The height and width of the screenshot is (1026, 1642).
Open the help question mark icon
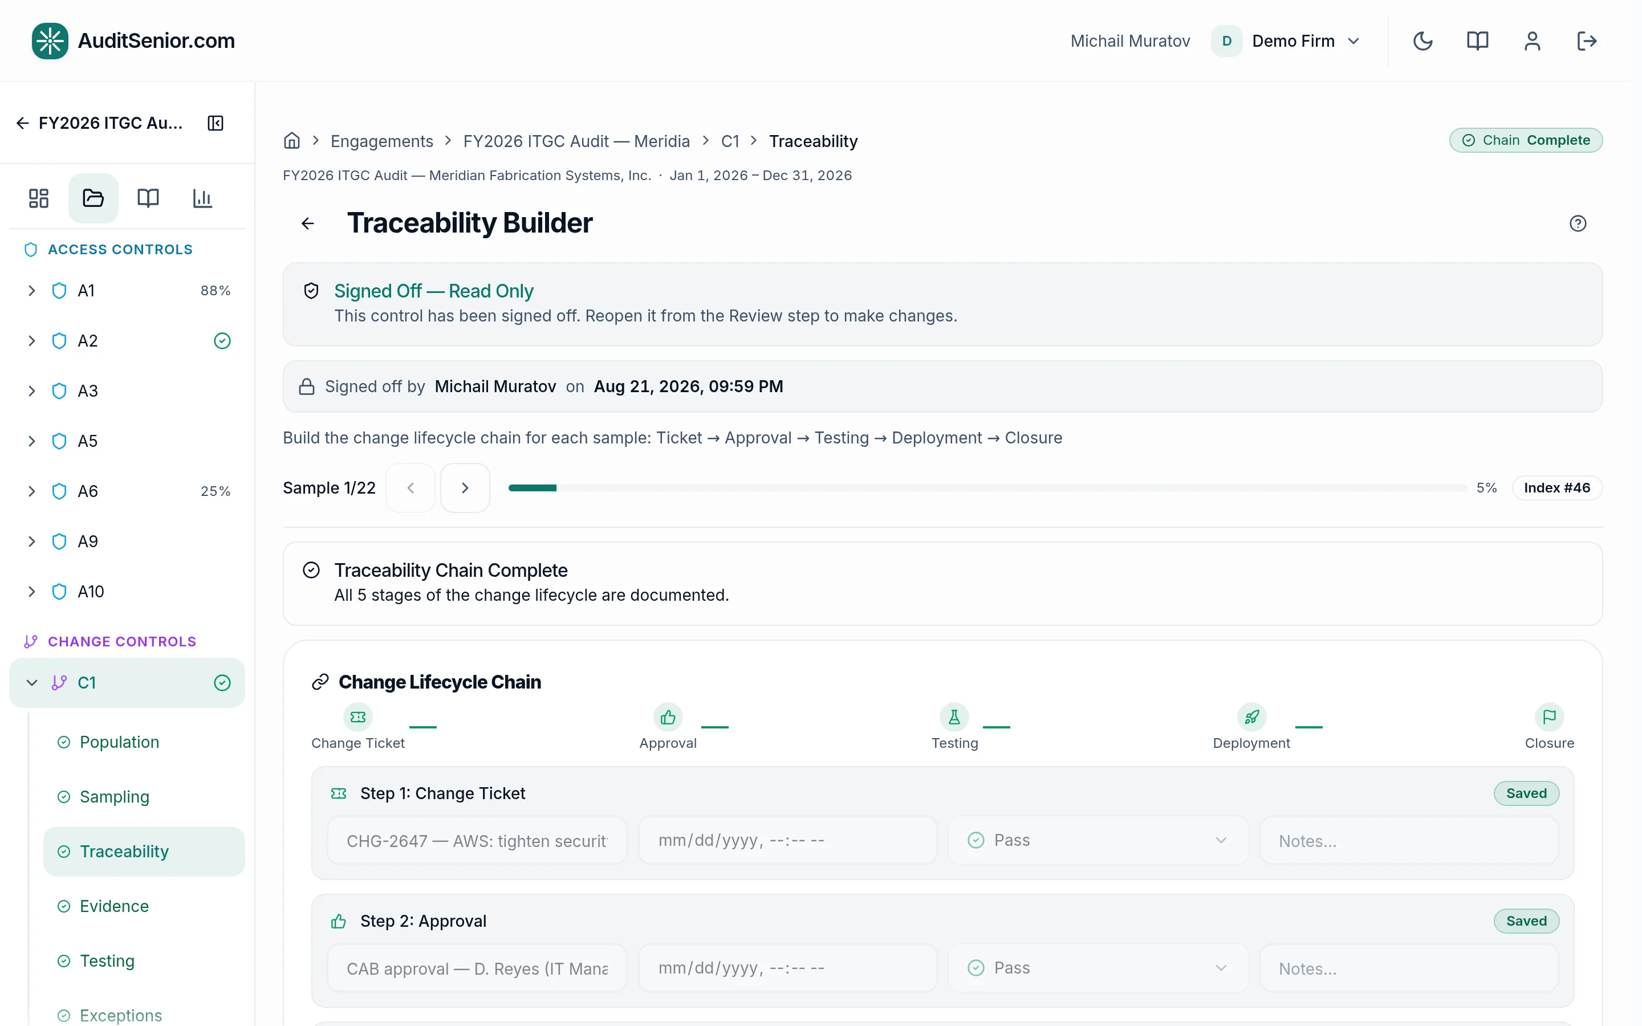tap(1578, 223)
